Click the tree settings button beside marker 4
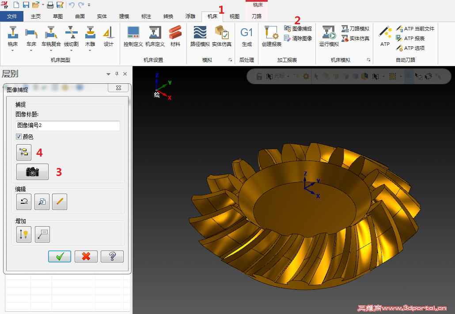Image resolution: width=455 pixels, height=314 pixels. (24, 152)
